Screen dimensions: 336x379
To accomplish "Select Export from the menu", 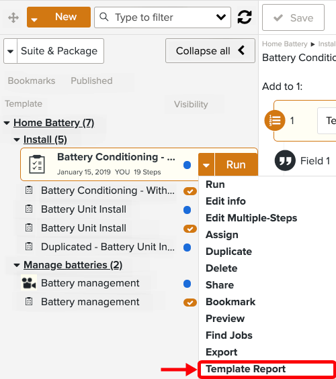I will pos(222,352).
